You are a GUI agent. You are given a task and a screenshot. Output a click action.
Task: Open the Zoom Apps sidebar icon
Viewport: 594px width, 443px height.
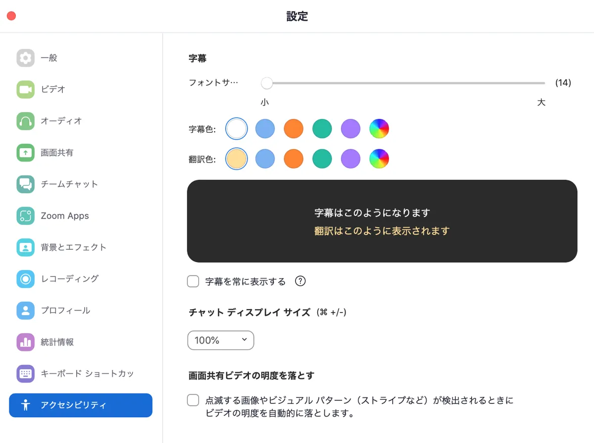coord(25,216)
